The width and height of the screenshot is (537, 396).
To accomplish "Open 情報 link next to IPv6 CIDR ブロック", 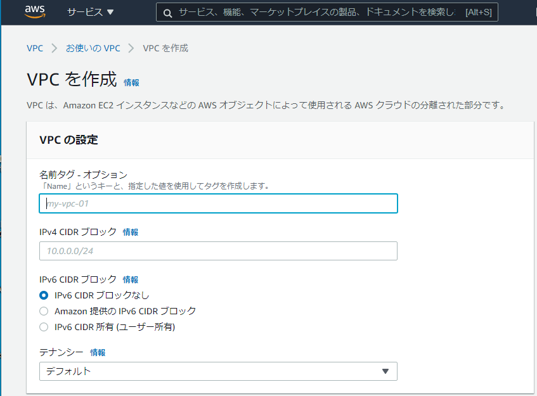I will [x=131, y=279].
